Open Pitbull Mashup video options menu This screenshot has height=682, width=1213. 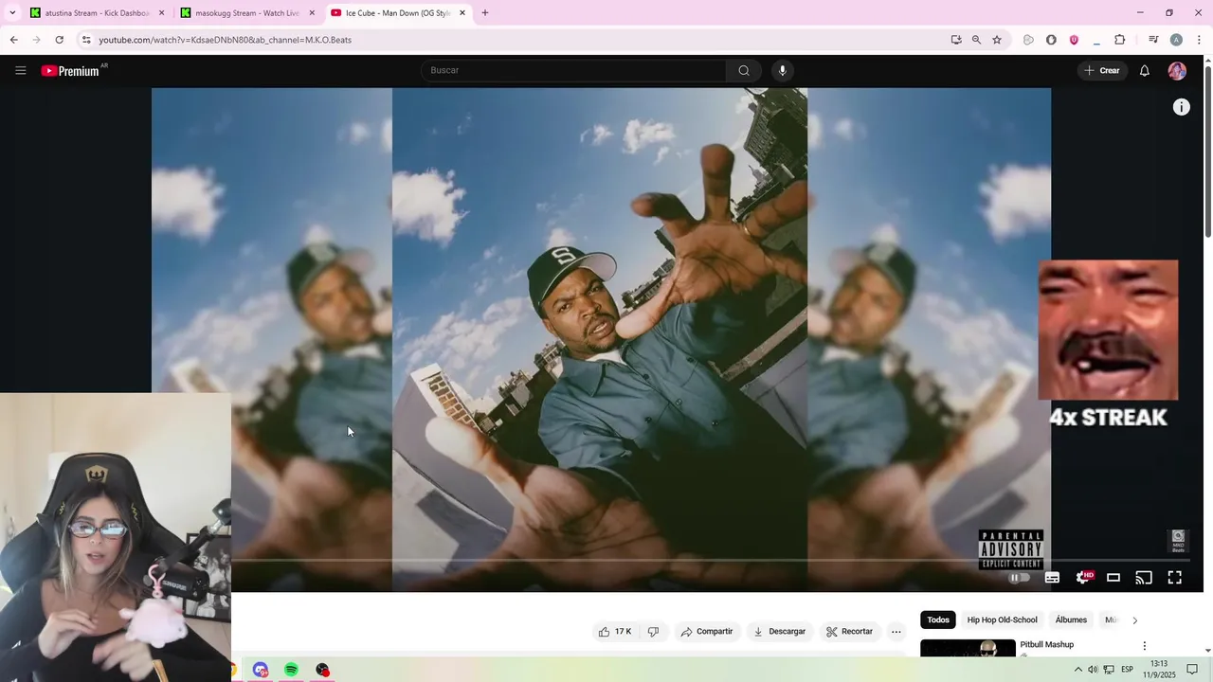pyautogui.click(x=1144, y=646)
